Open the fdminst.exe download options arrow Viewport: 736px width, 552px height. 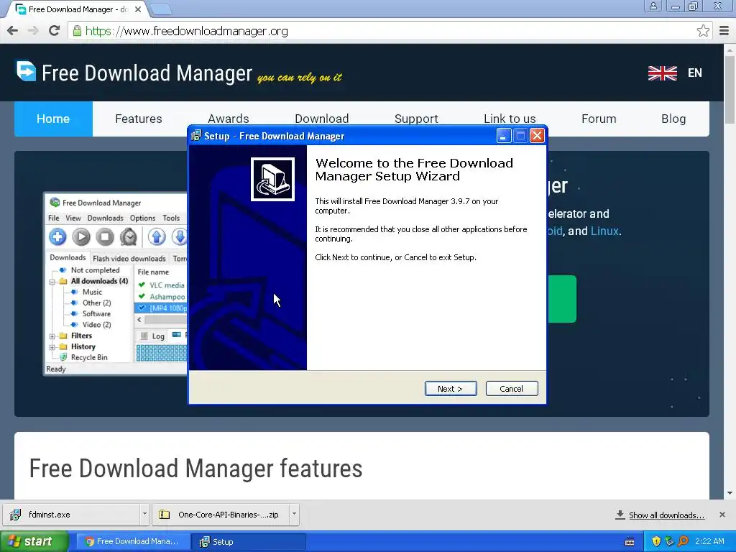coord(144,515)
